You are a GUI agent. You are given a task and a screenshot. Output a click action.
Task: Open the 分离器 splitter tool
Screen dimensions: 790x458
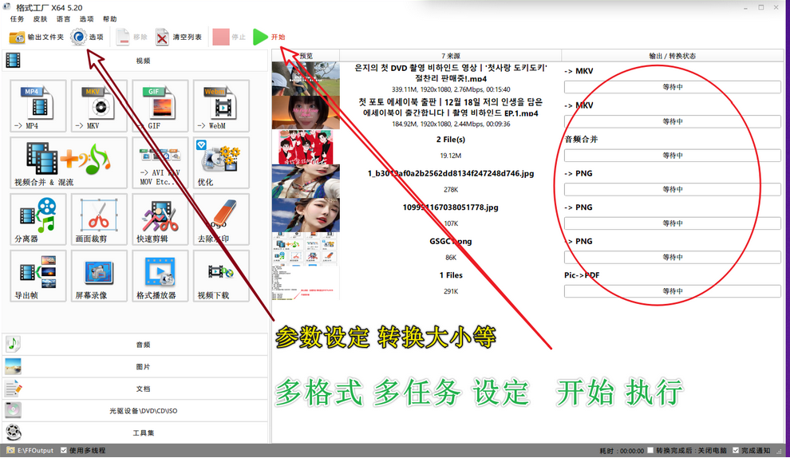coord(38,219)
